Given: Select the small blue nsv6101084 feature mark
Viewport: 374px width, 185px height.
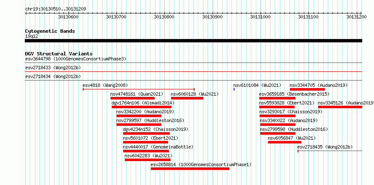Looking at the screenshot, I should pos(234,89).
